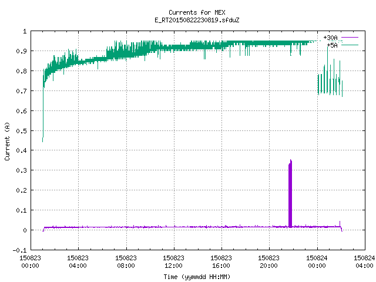
Task: Click the x-axis tick 150823 12:00
Action: pyautogui.click(x=174, y=262)
